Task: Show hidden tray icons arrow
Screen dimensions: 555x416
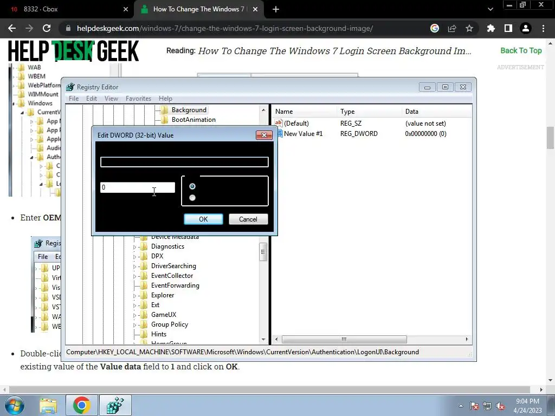Action: 461,406
